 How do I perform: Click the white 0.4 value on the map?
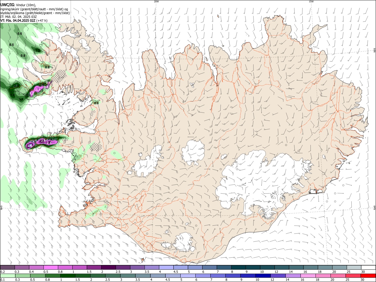[48, 83]
